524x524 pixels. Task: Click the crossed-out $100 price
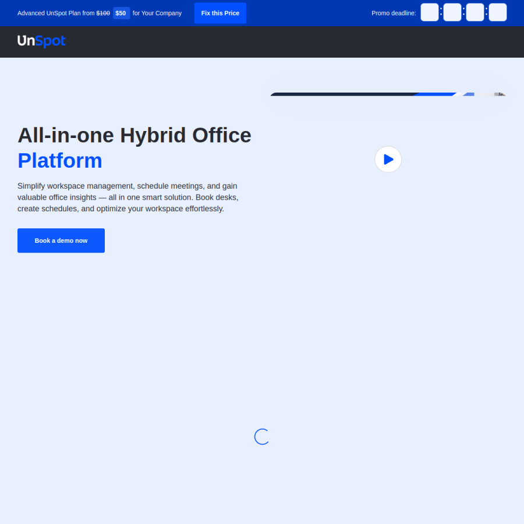(103, 13)
